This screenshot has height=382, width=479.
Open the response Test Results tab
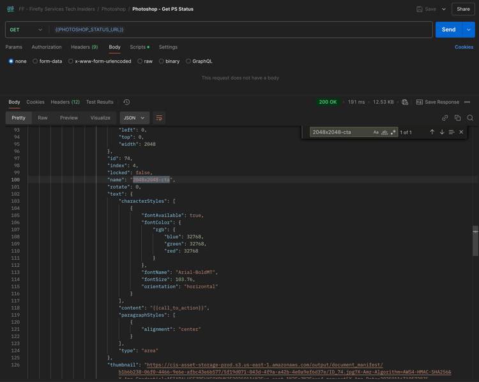click(x=100, y=102)
